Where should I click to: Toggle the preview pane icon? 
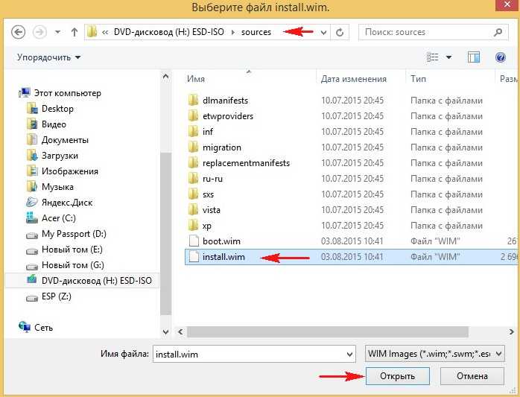(x=474, y=57)
